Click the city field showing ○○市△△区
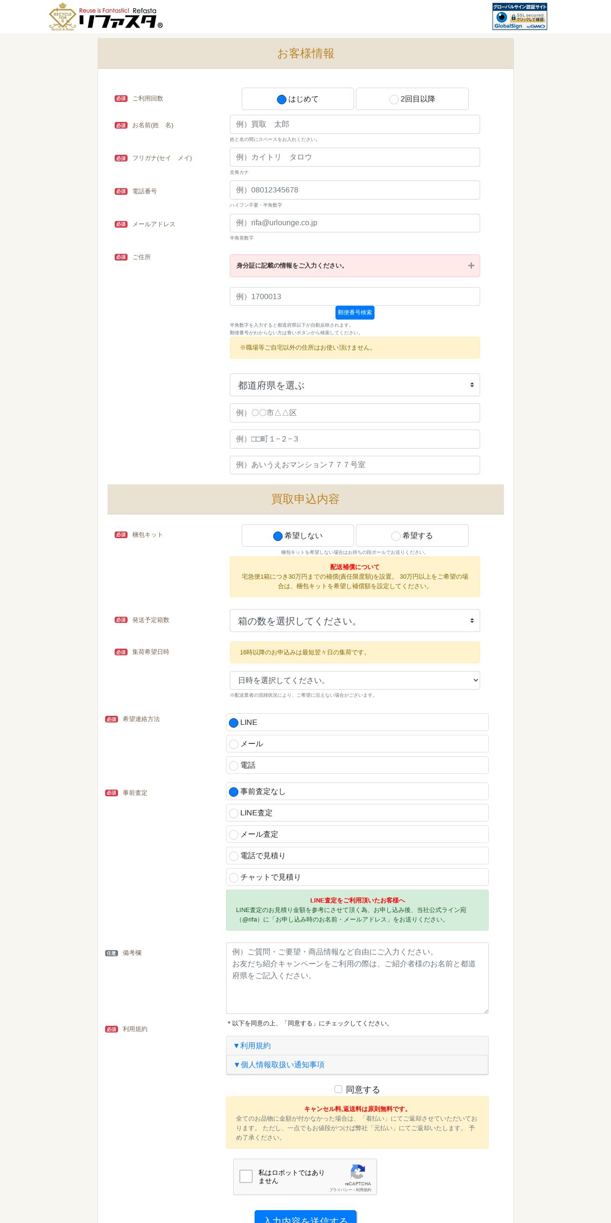Image resolution: width=611 pixels, height=1223 pixels. [355, 413]
